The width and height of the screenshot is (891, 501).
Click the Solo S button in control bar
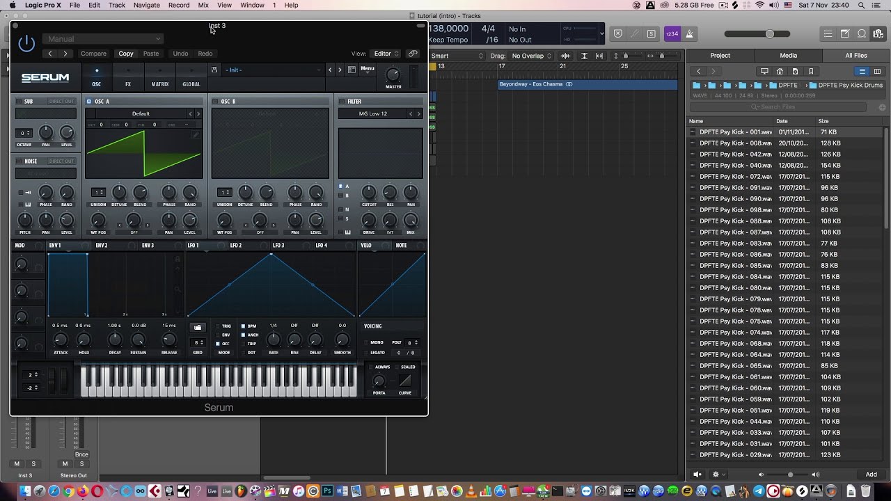pyautogui.click(x=651, y=33)
